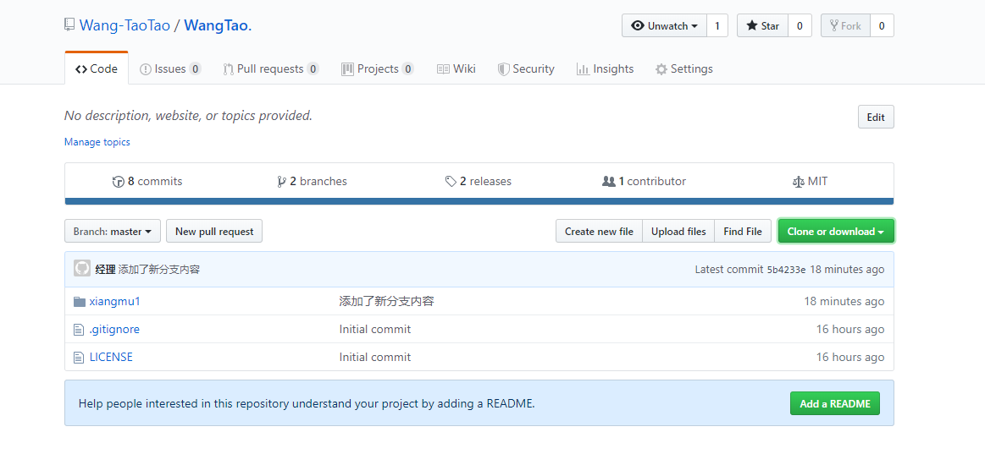
Task: Click commit author 经理
Action: (x=105, y=270)
